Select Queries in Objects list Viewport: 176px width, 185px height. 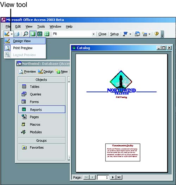tap(42, 94)
